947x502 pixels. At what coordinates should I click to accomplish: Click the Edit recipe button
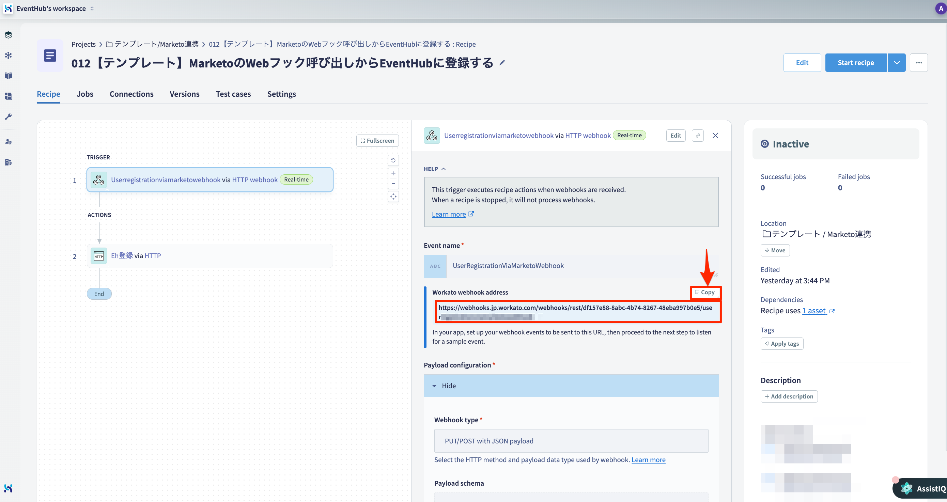click(802, 62)
